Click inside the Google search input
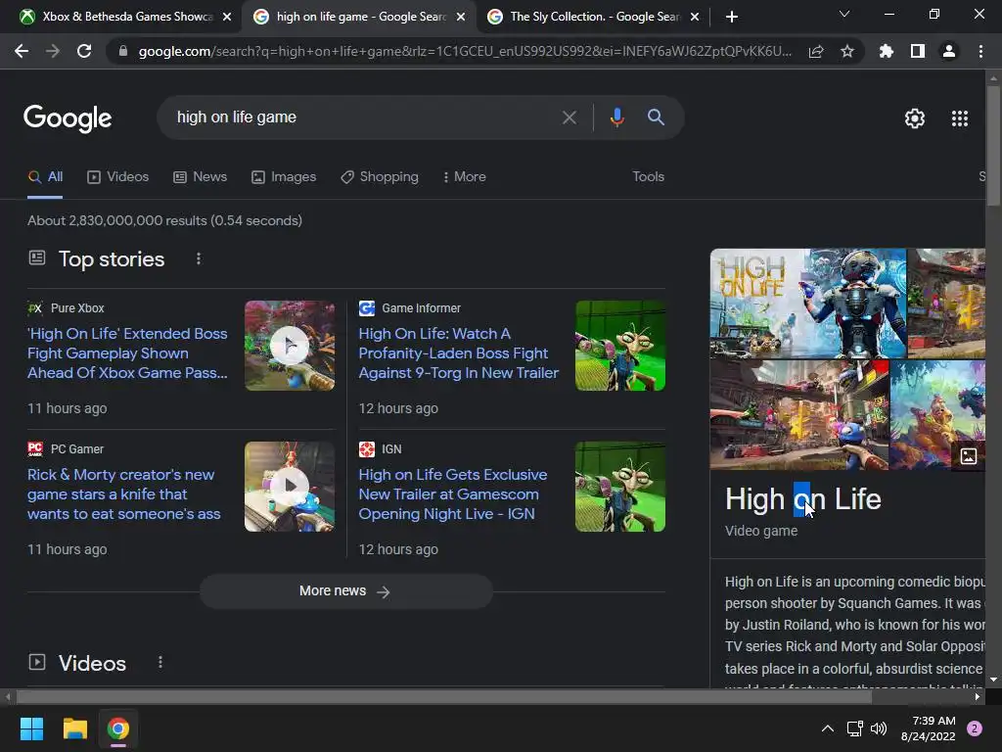The width and height of the screenshot is (1002, 752). [x=364, y=117]
